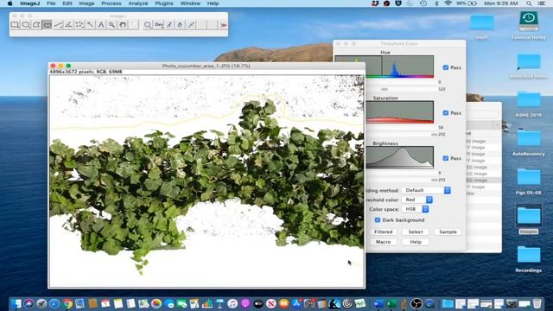This screenshot has height=311, width=553.
Task: Select the Oval selection tool
Action: pyautogui.click(x=26, y=25)
